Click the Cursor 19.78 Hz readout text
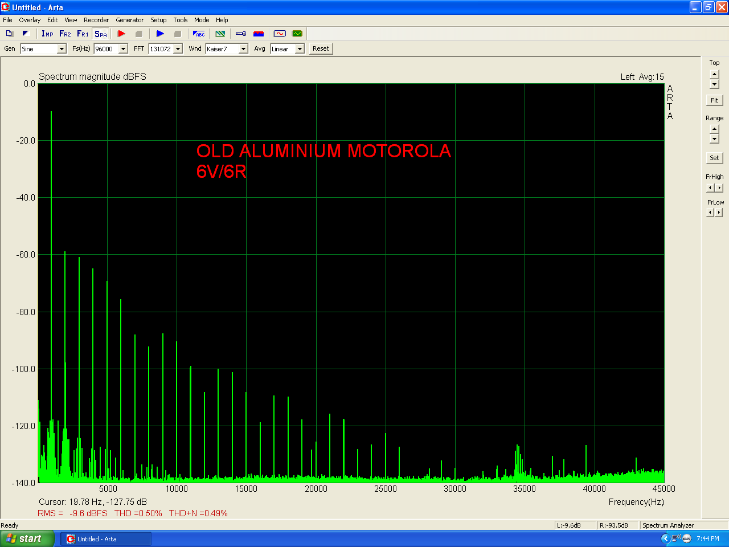The width and height of the screenshot is (729, 547). tap(93, 502)
